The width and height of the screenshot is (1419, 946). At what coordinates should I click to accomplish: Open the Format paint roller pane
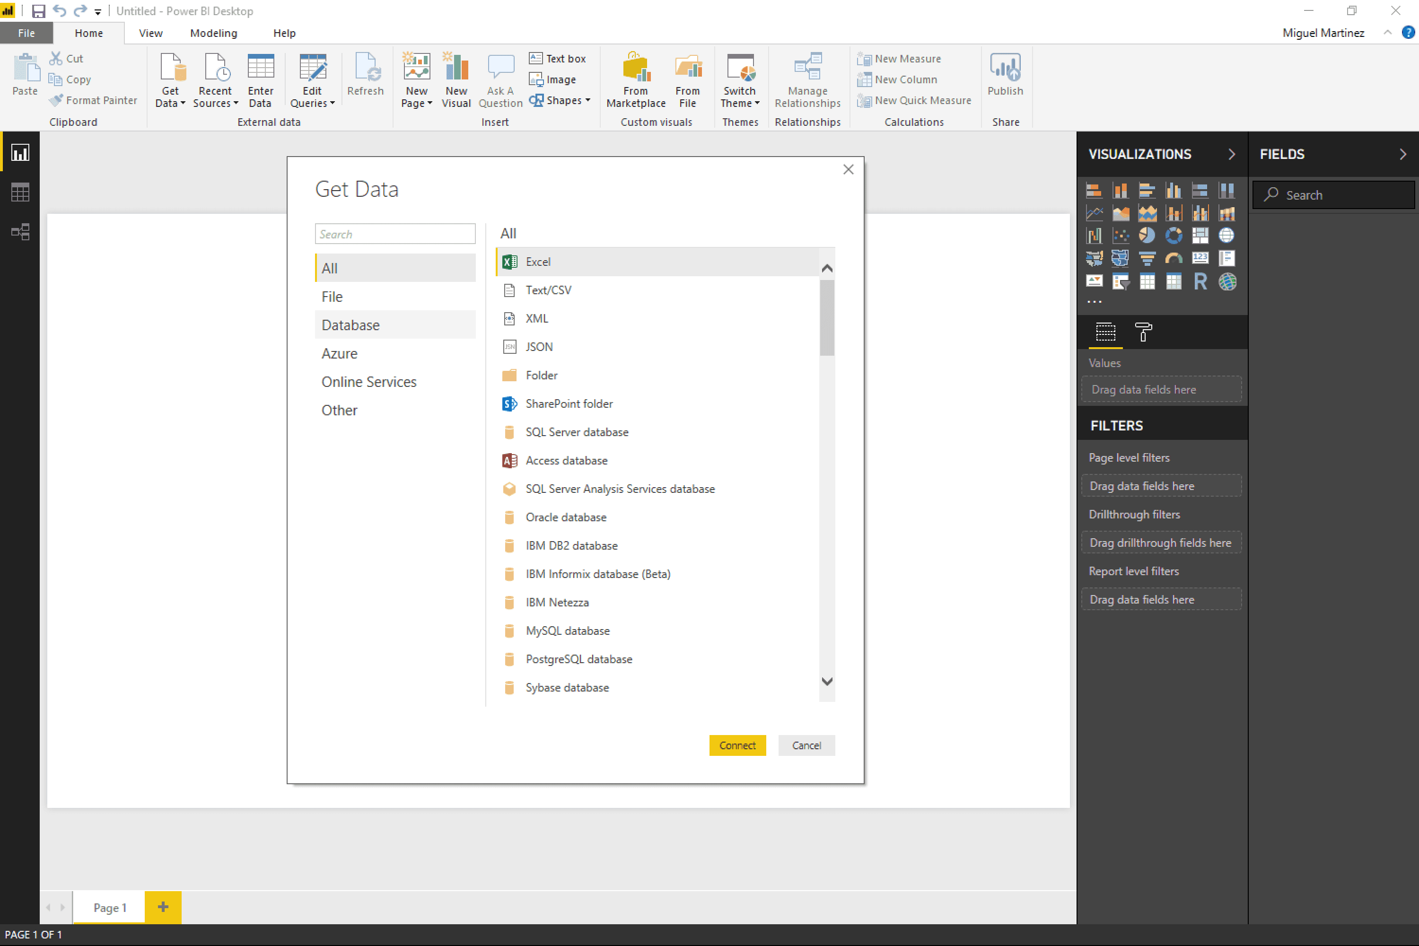[1143, 333]
